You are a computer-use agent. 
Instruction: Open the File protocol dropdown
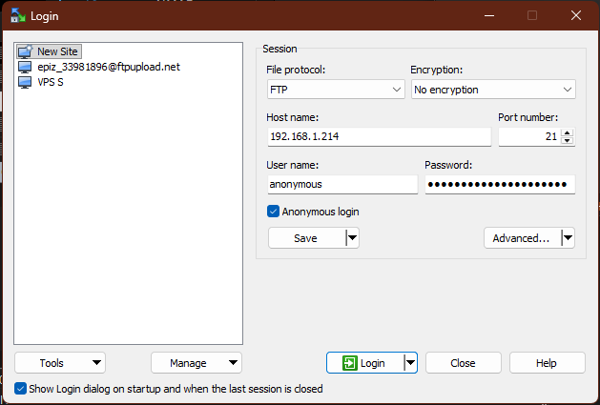[336, 90]
